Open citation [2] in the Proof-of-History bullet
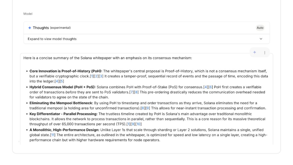Viewport: 293px width, 165px height. (96, 76)
